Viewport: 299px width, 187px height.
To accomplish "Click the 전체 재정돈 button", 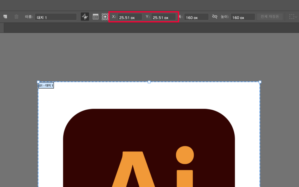I will [x=270, y=17].
